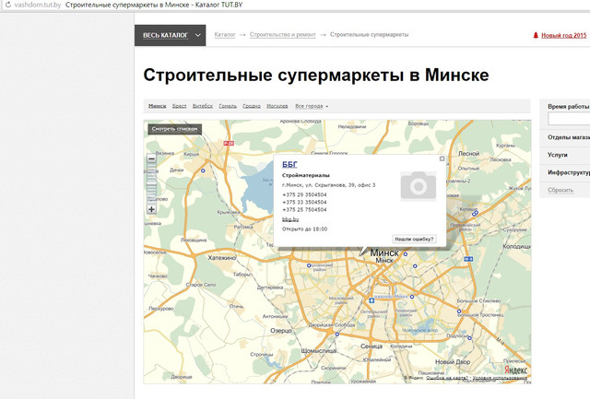Open the Новый год 2015 link
This screenshot has width=590, height=399.
563,35
